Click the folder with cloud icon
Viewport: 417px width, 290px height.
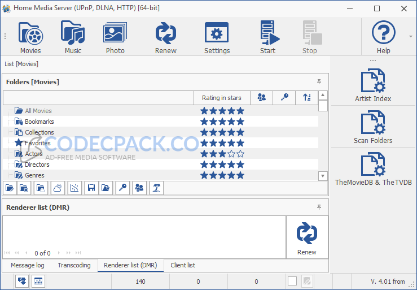pyautogui.click(x=41, y=188)
